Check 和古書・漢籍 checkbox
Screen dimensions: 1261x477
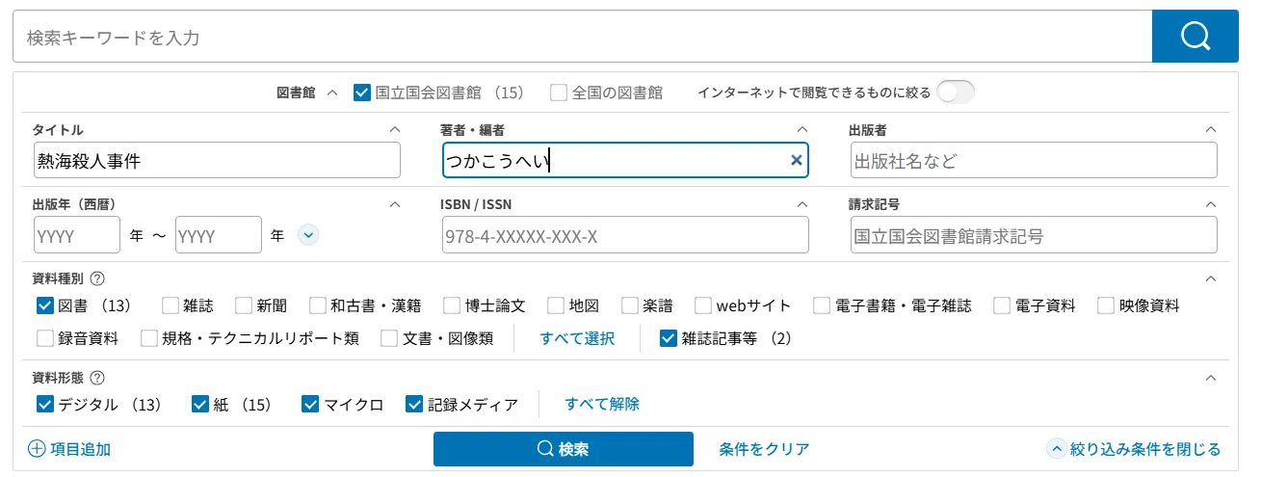[318, 305]
